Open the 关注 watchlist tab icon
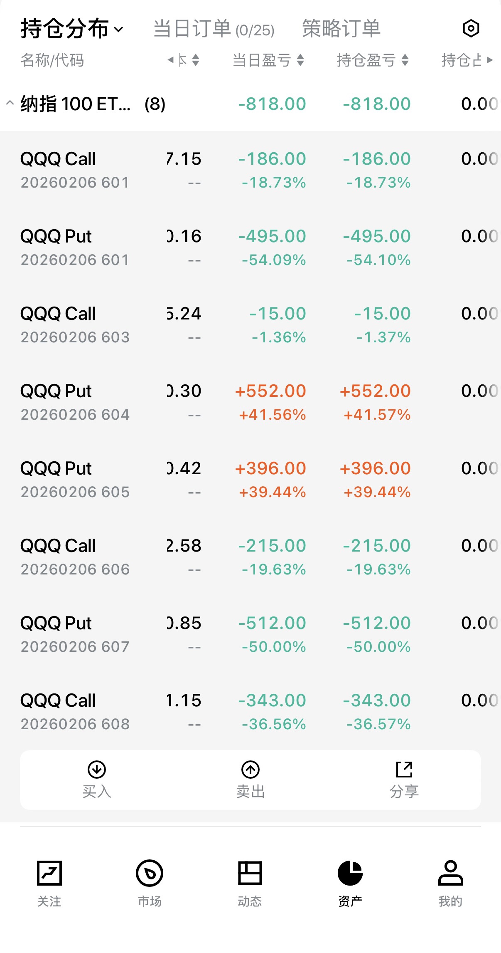Image resolution: width=501 pixels, height=953 pixels. pos(49,873)
